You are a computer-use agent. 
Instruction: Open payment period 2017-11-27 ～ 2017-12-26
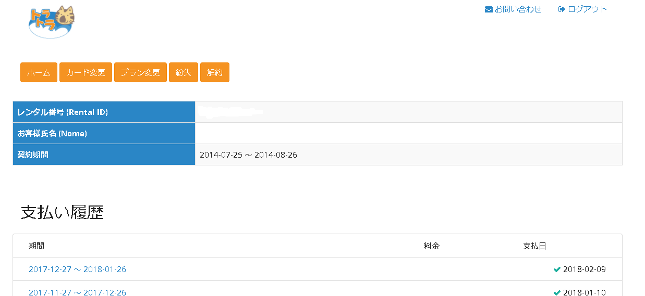77,292
